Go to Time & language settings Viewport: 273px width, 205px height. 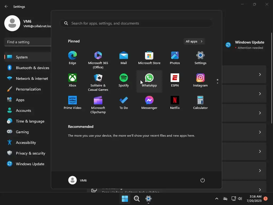tap(28, 121)
